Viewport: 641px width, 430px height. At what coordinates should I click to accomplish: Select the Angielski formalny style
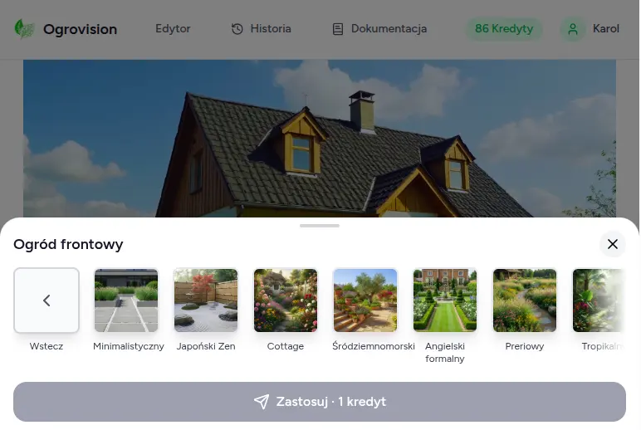(x=445, y=301)
